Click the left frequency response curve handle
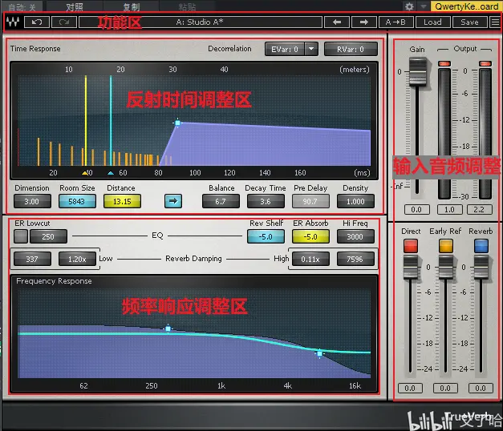 coord(168,328)
